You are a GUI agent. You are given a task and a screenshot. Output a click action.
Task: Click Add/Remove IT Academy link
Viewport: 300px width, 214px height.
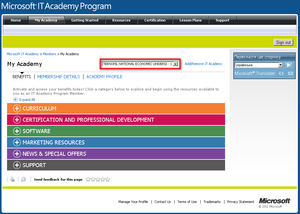click(203, 64)
